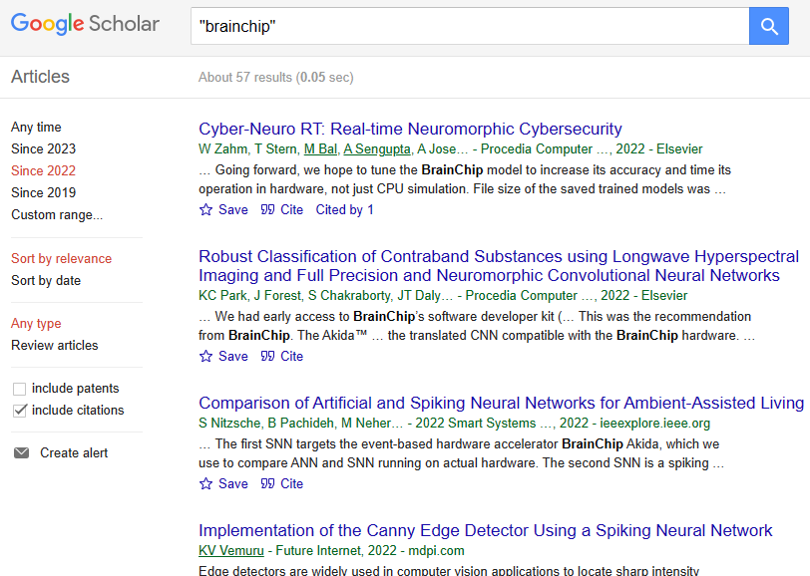This screenshot has width=810, height=576.
Task: Enable the include patents checkbox
Action: click(x=19, y=389)
